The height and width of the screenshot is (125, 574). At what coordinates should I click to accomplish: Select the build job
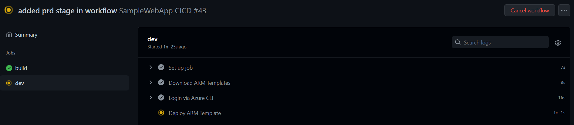coord(21,68)
